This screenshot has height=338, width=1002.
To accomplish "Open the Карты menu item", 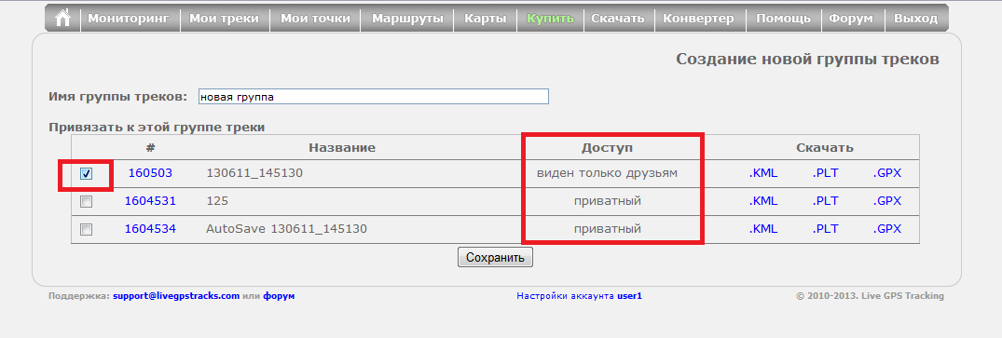I will point(486,19).
